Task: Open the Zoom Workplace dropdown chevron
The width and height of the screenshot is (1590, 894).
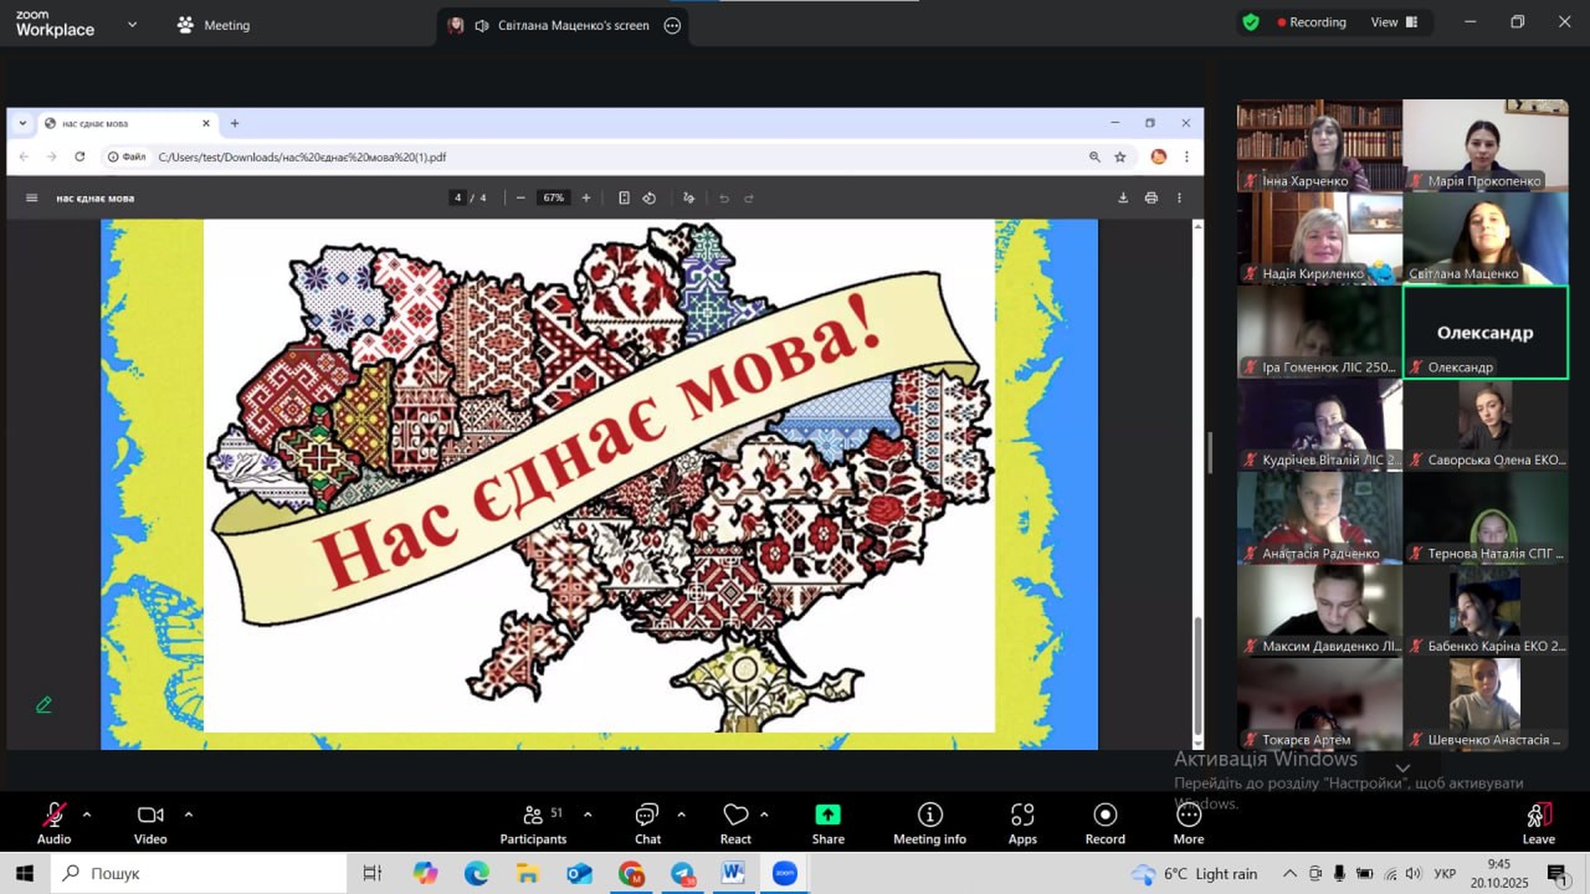Action: point(132,25)
